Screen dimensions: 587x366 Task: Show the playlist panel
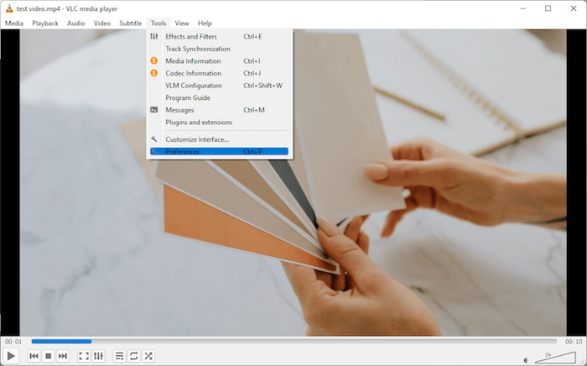[x=119, y=356]
